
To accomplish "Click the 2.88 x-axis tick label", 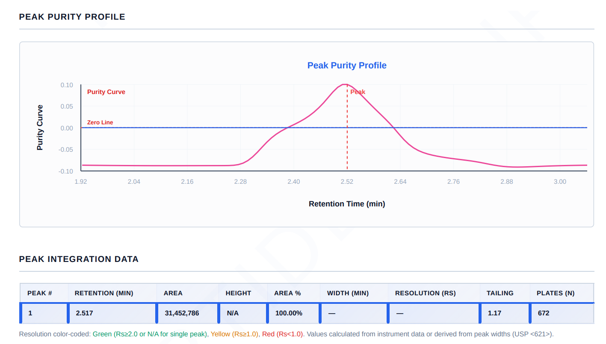I will 507,182.
